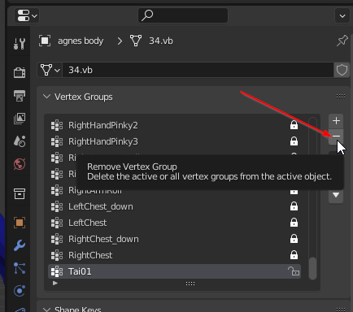The width and height of the screenshot is (353, 312).
Task: Open the Scene properties tab
Action: coord(20,141)
